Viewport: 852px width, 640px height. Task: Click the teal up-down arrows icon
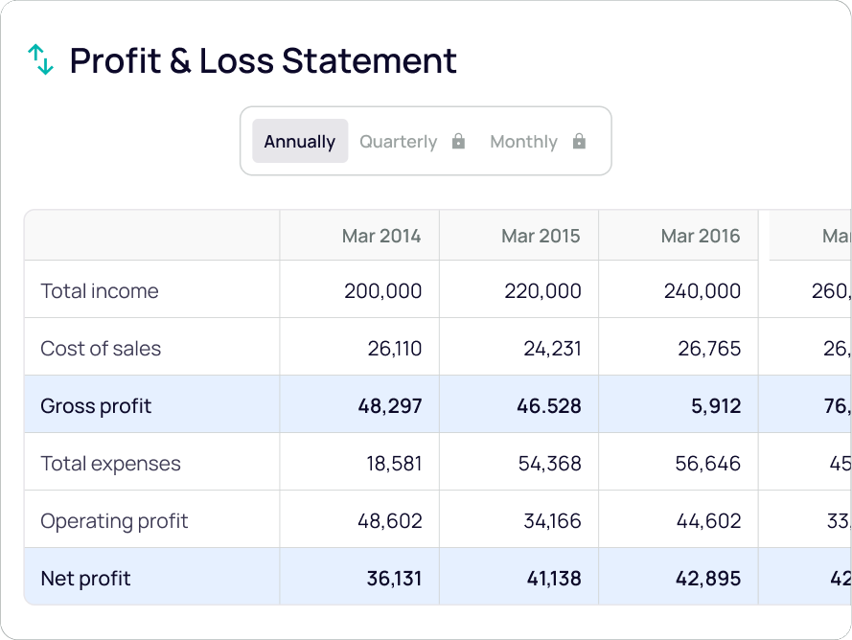coord(40,59)
